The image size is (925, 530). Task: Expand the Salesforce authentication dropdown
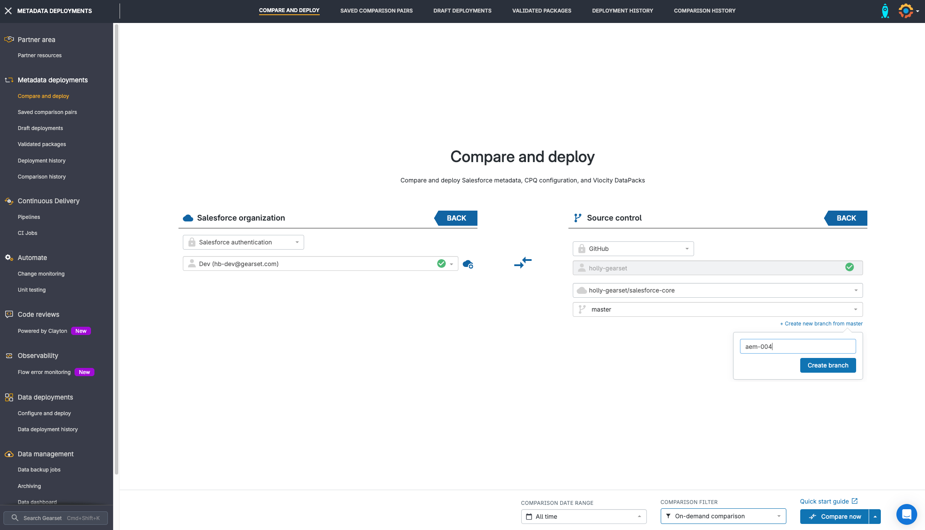pyautogui.click(x=243, y=242)
